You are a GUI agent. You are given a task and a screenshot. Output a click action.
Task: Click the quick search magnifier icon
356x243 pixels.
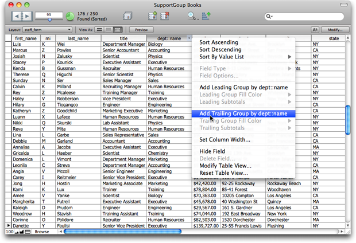click(x=269, y=16)
